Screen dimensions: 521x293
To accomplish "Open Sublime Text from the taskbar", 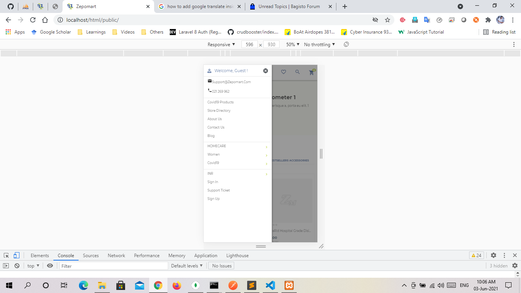I will 252,285.
